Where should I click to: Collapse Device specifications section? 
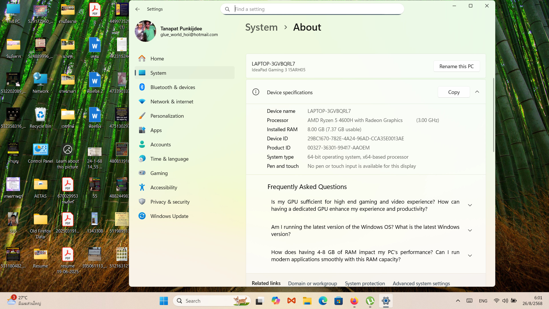pos(477,92)
